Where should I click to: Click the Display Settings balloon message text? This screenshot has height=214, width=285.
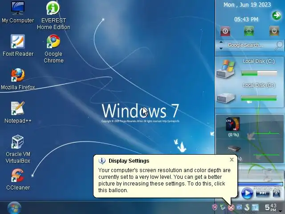(164, 180)
